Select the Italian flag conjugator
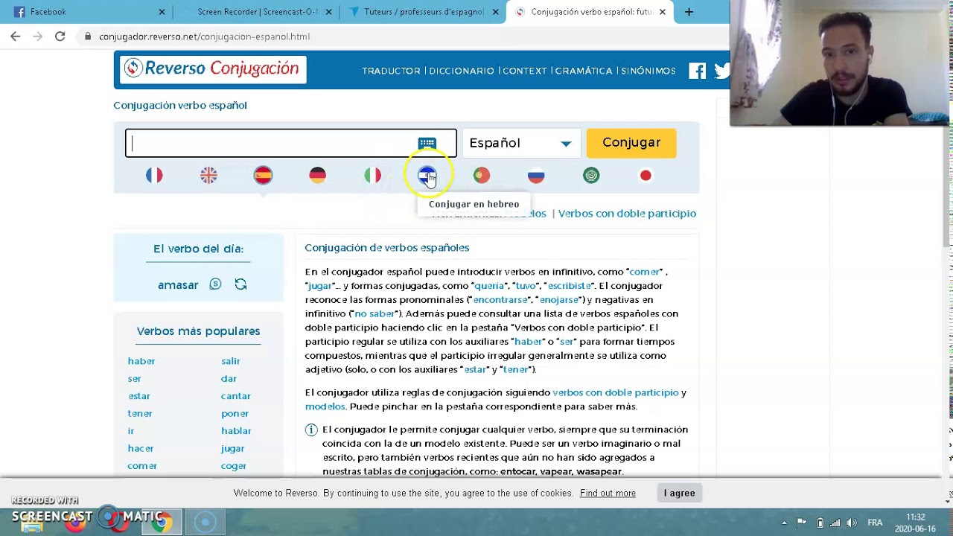The image size is (953, 536). (372, 176)
